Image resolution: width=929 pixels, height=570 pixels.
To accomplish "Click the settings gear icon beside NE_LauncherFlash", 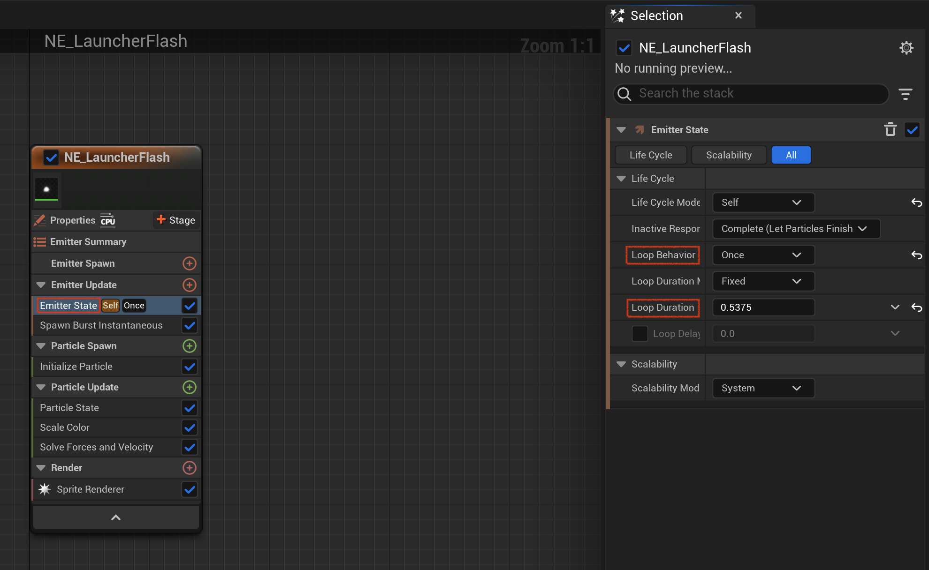I will tap(906, 47).
